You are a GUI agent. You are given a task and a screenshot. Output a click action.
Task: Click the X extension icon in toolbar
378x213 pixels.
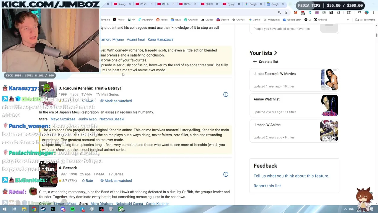[331, 12]
